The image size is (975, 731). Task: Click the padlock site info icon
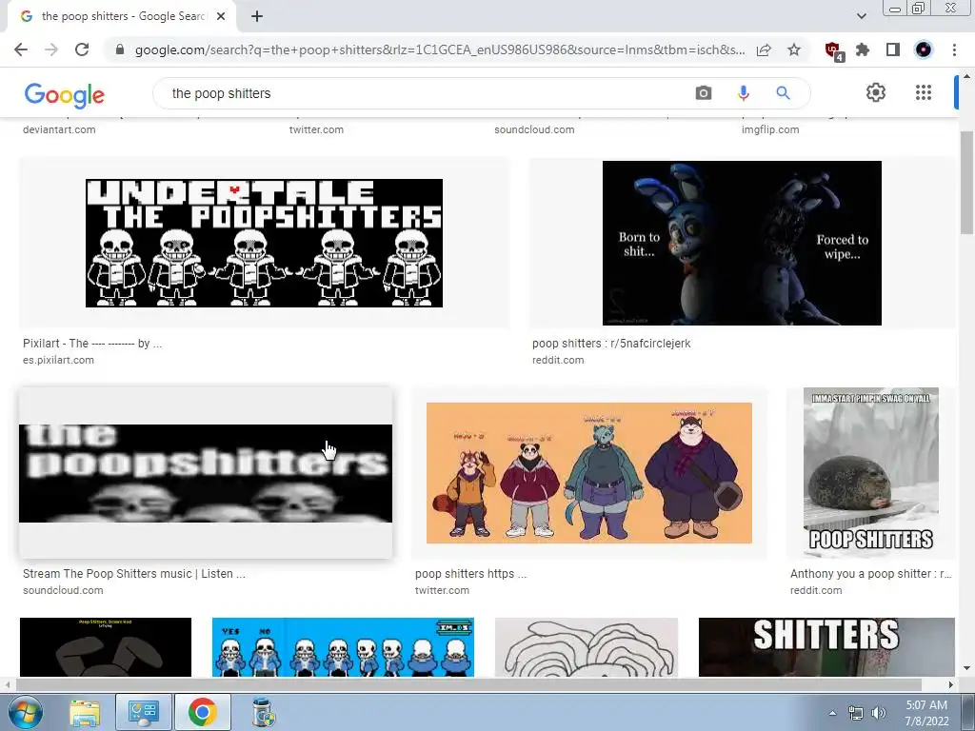pos(120,49)
